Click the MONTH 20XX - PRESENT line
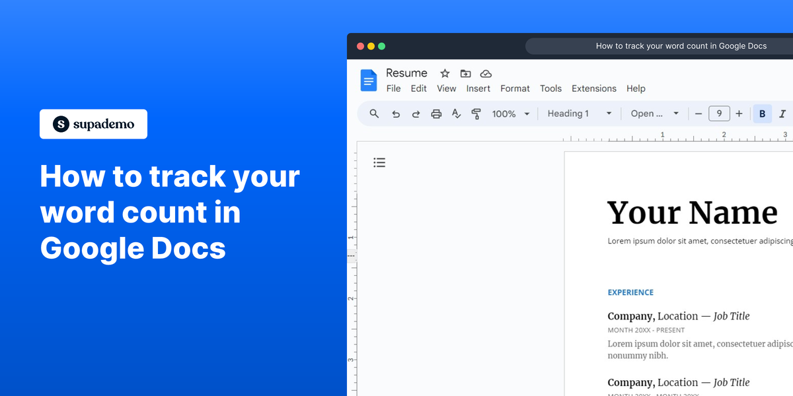Viewport: 793px width, 396px height. (646, 330)
